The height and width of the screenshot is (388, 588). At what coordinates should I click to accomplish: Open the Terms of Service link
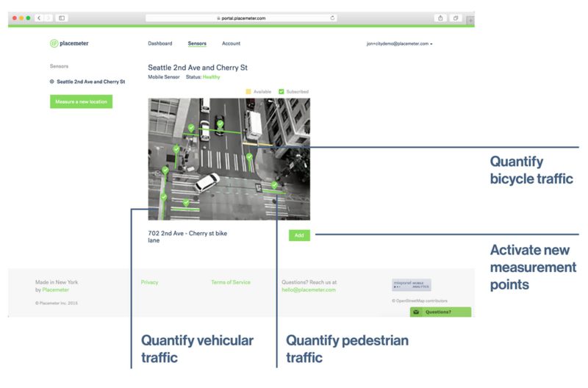[230, 282]
